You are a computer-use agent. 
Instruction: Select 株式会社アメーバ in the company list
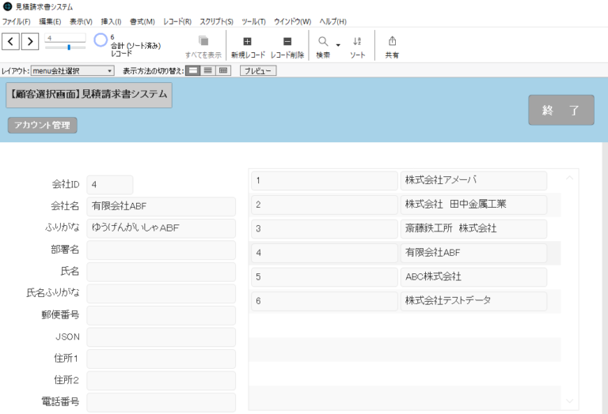click(x=473, y=181)
